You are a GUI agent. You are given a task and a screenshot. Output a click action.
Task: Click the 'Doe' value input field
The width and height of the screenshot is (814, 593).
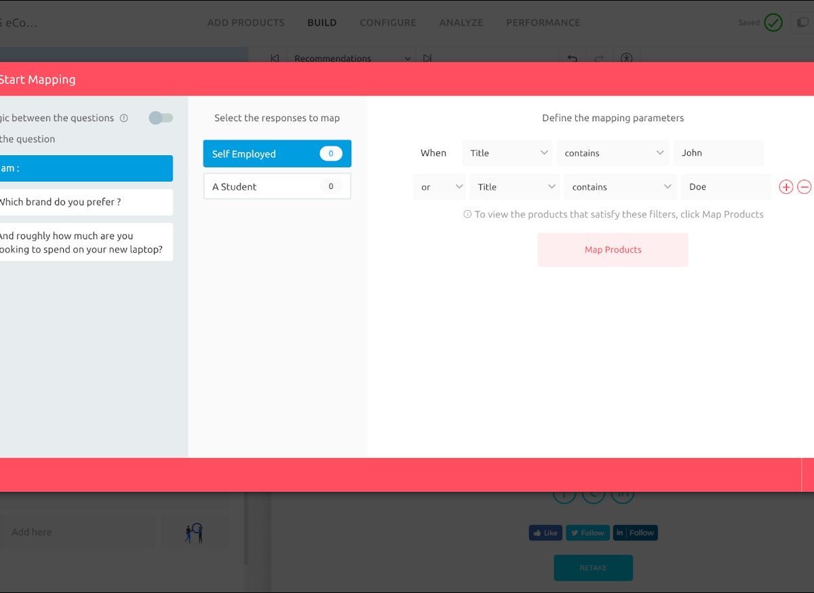(725, 187)
